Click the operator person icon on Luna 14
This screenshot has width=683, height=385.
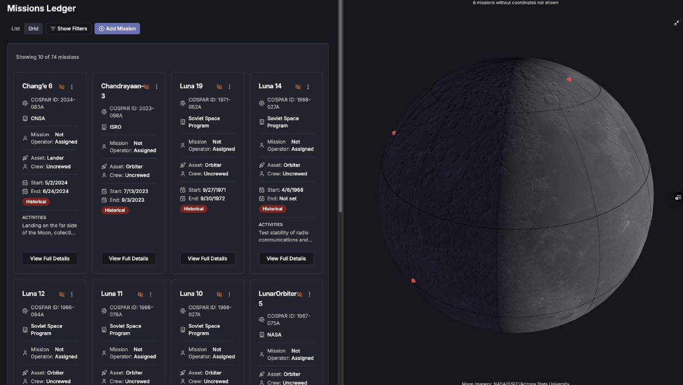click(262, 145)
